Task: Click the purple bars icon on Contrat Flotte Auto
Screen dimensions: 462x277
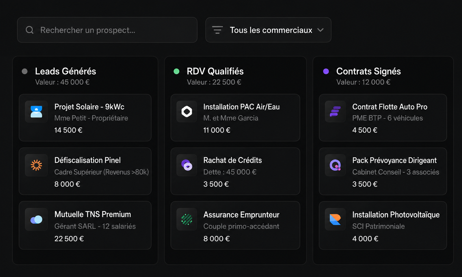Action: click(x=335, y=111)
